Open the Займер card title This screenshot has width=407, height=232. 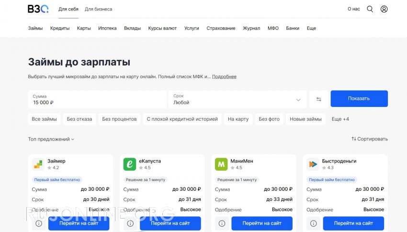pos(57,161)
